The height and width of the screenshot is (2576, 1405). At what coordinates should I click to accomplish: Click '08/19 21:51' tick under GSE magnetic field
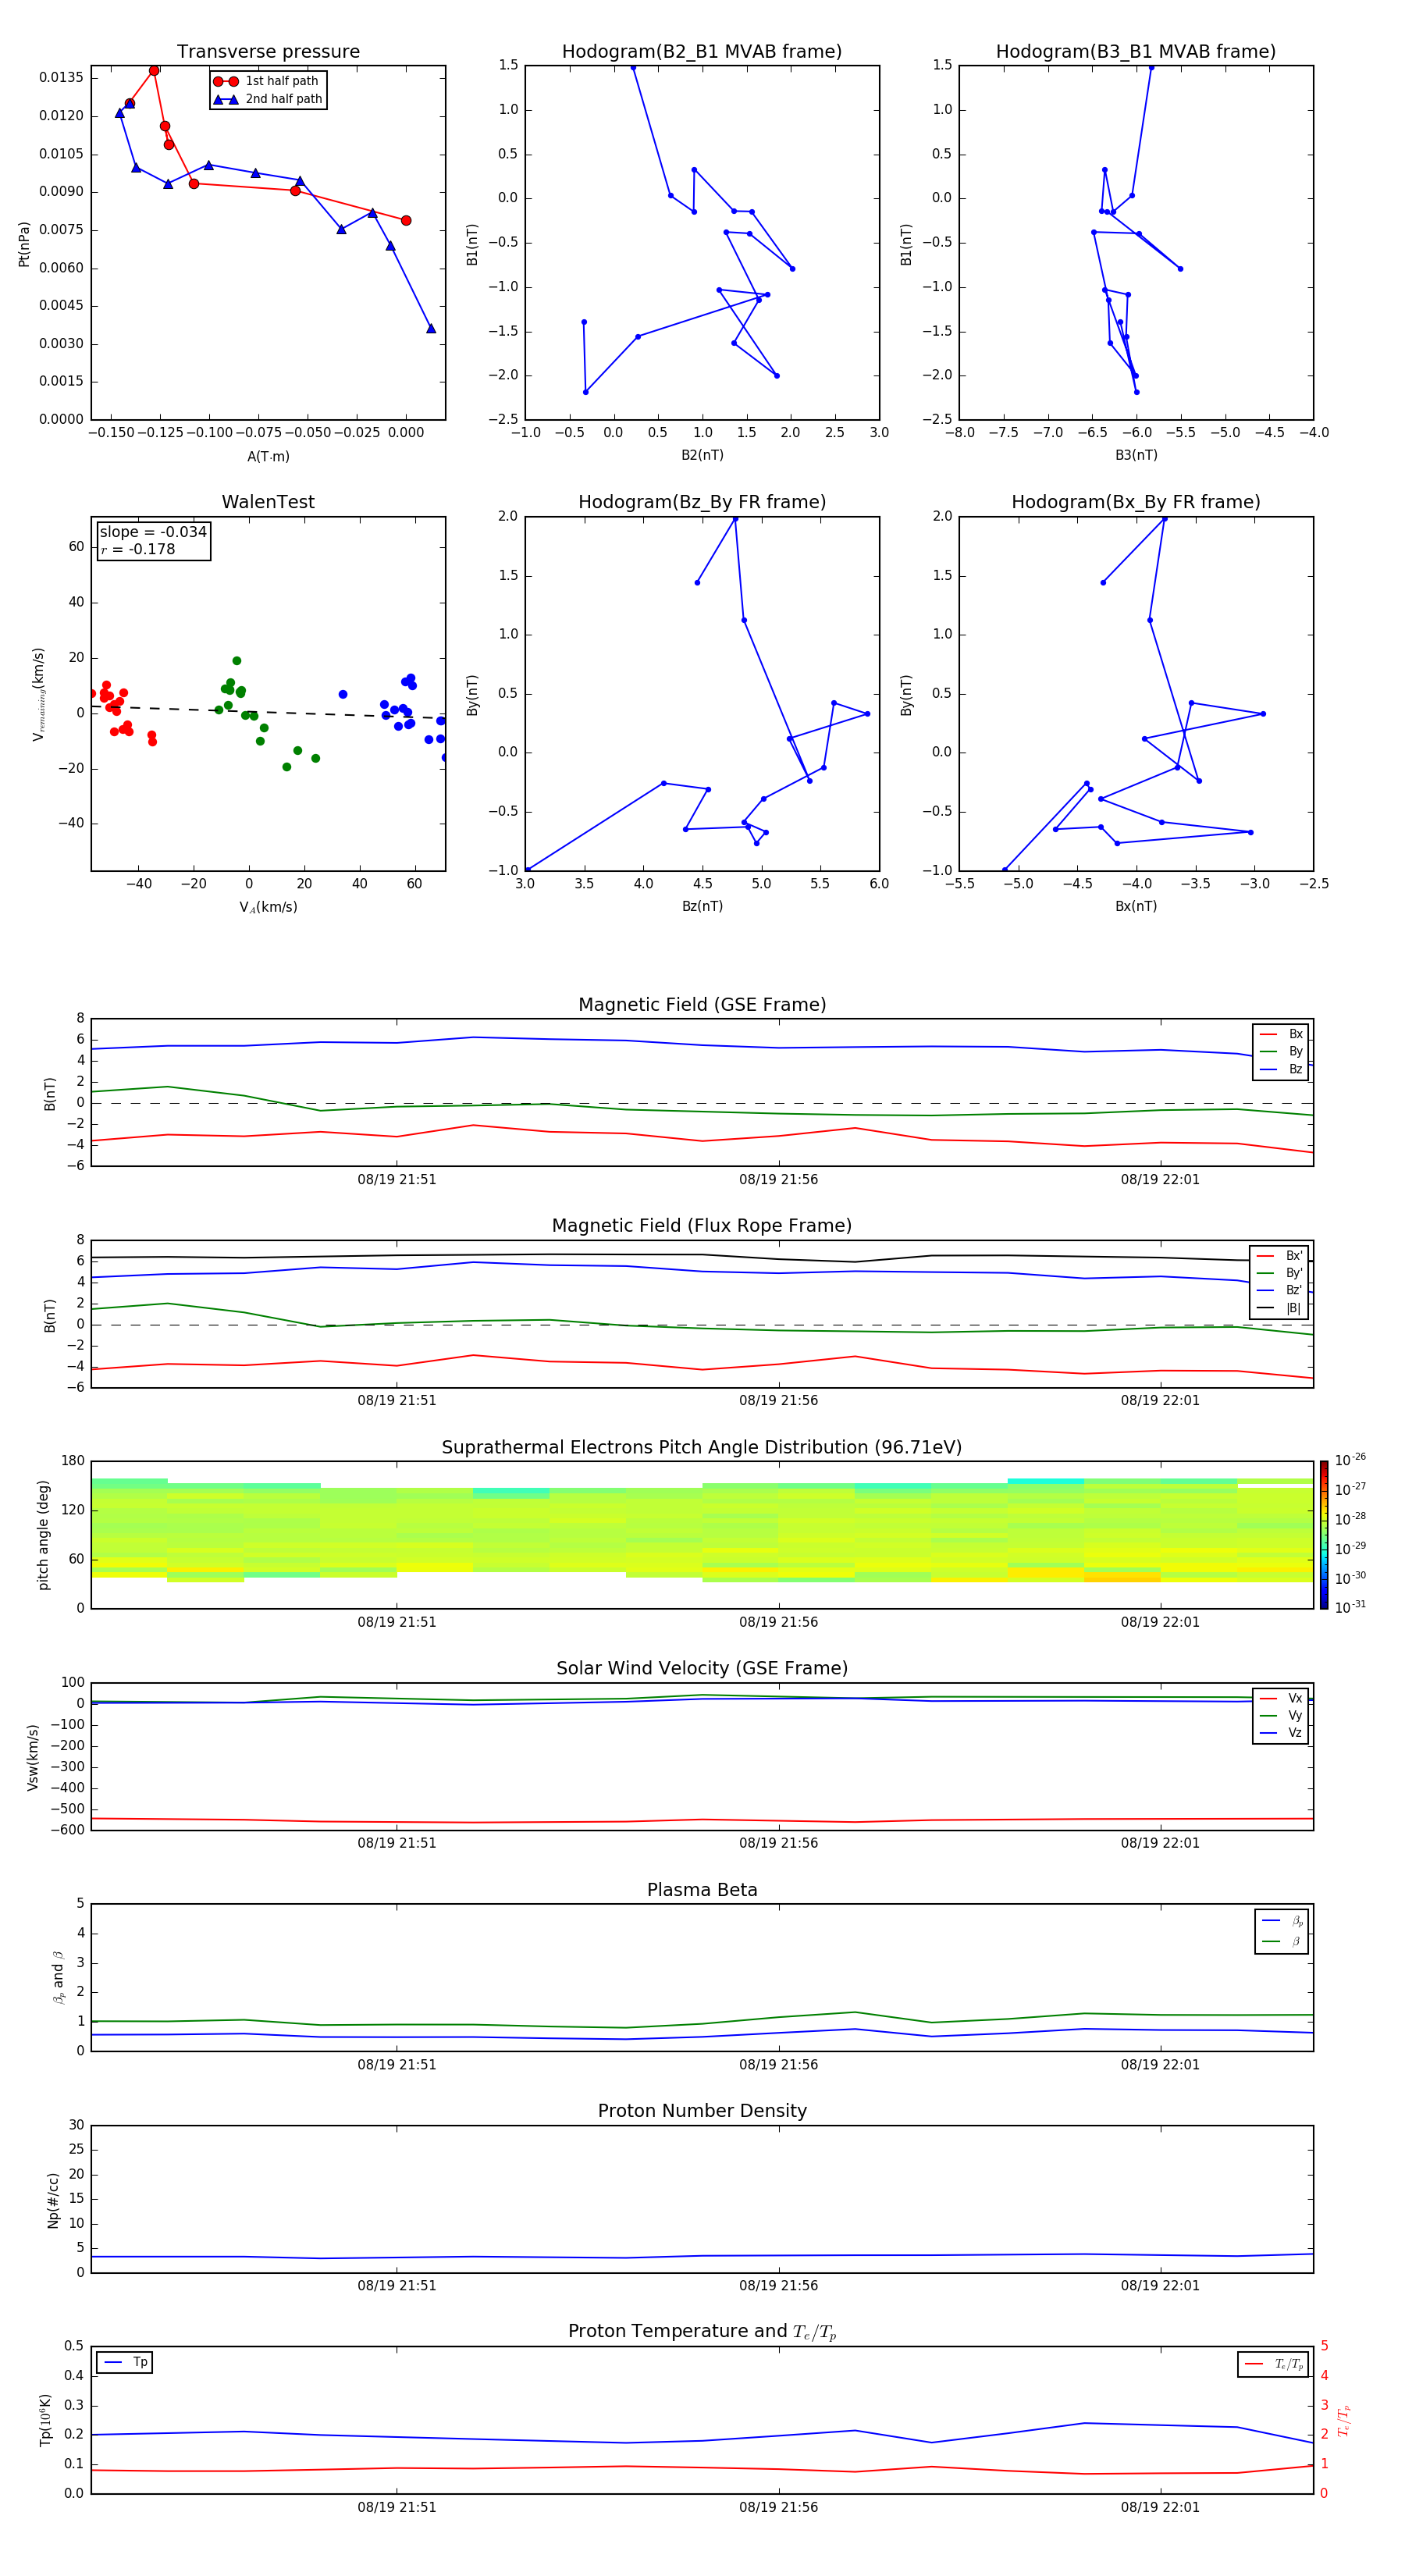(x=397, y=1179)
